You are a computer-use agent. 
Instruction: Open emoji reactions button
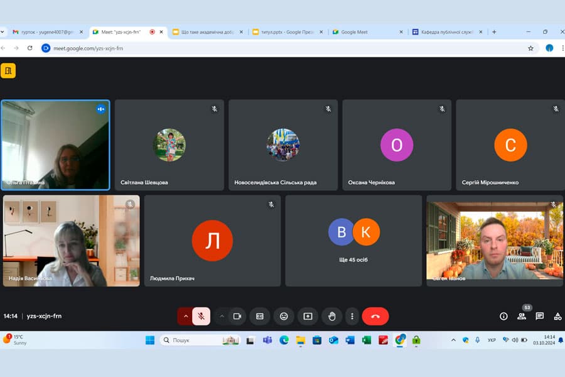(x=284, y=317)
